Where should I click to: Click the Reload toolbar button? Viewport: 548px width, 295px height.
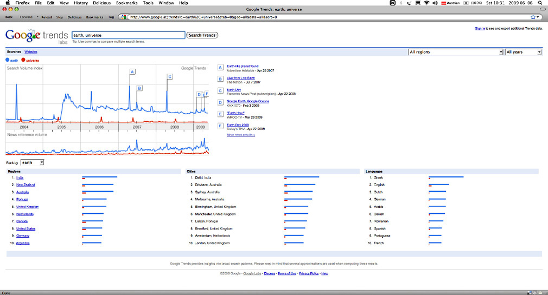point(47,17)
